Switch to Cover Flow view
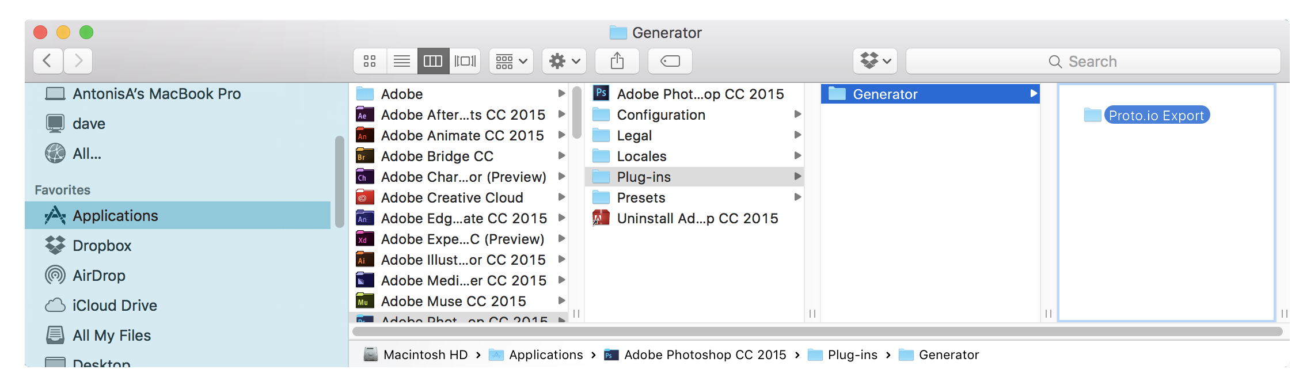Image resolution: width=1303 pixels, height=385 pixels. tap(465, 61)
